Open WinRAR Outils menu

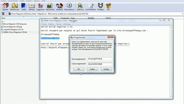[x=22, y=1]
